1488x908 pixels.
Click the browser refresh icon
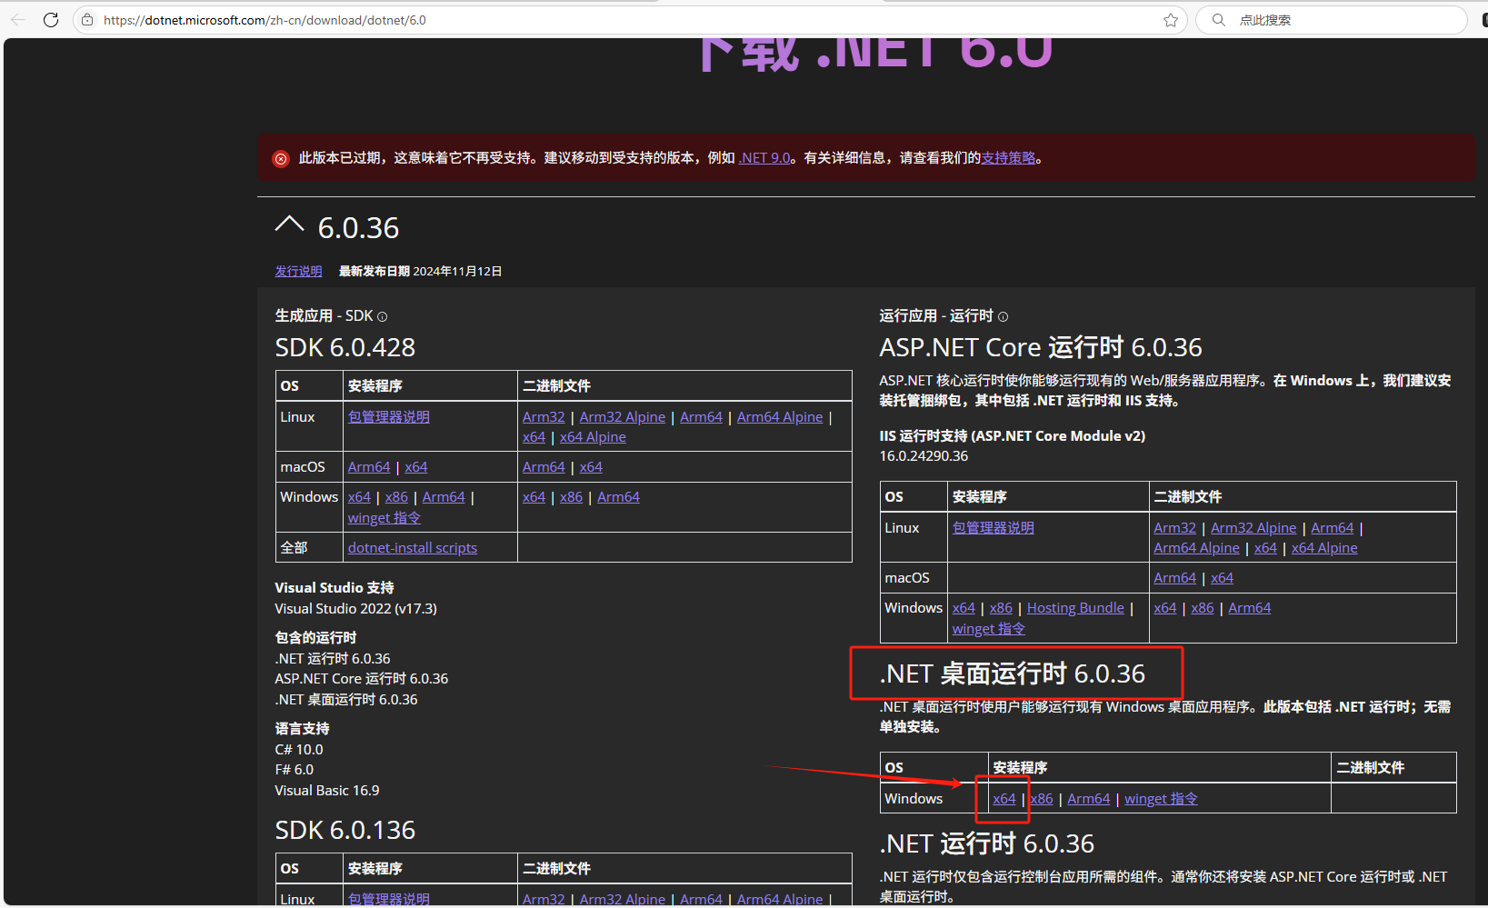[51, 20]
